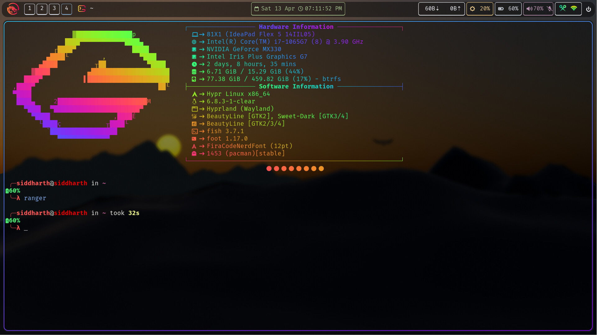Toggle the muted microphone icon
This screenshot has height=335, width=597.
coord(549,9)
